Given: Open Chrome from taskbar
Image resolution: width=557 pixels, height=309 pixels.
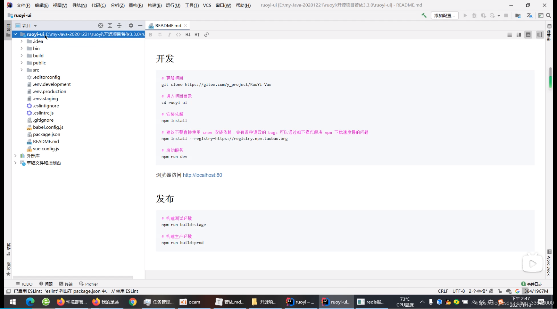Looking at the screenshot, I should (133, 302).
